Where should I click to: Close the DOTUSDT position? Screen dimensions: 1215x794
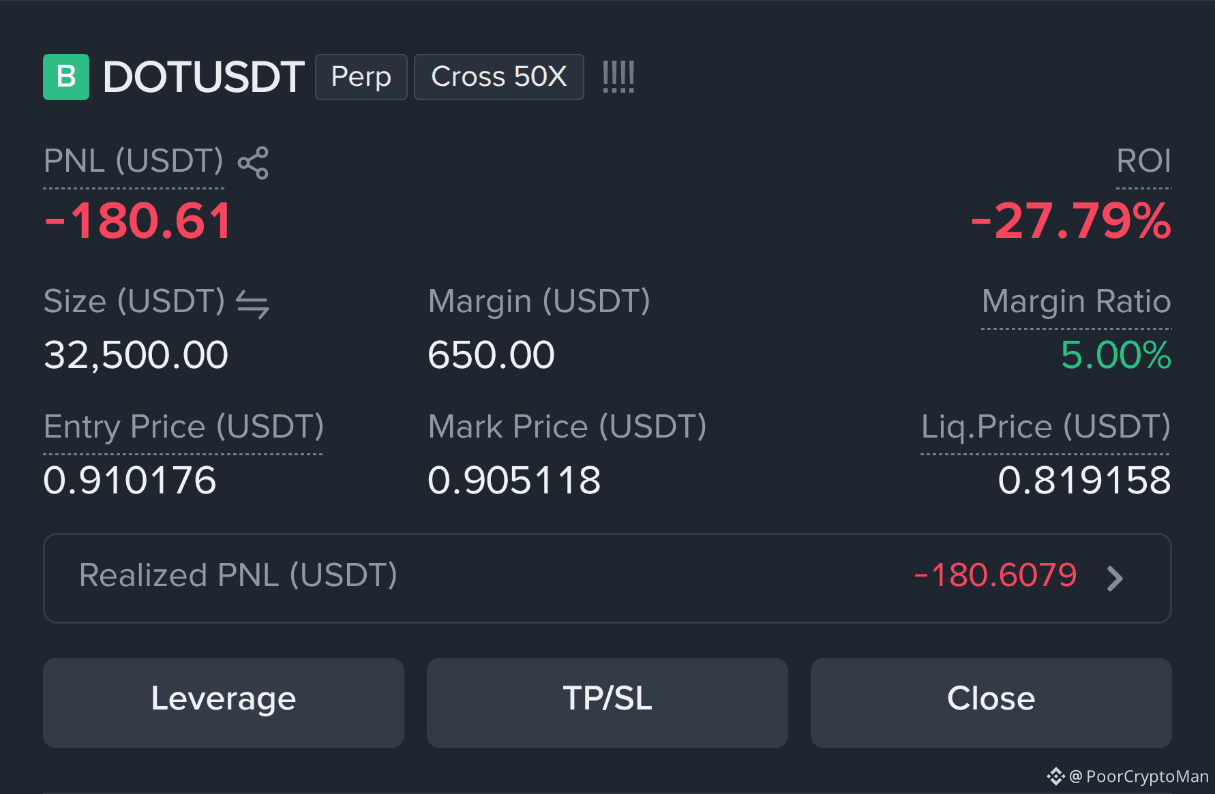(x=991, y=703)
